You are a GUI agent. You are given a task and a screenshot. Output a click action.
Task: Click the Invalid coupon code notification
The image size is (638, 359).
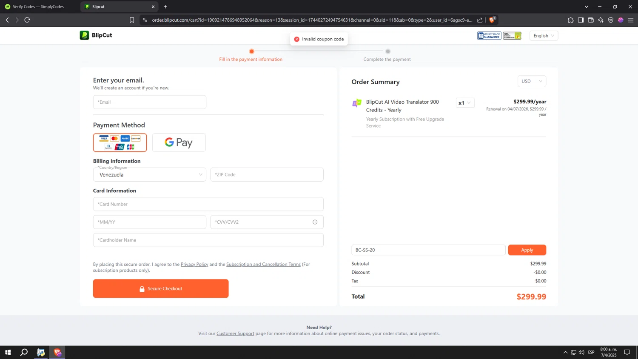tap(319, 39)
